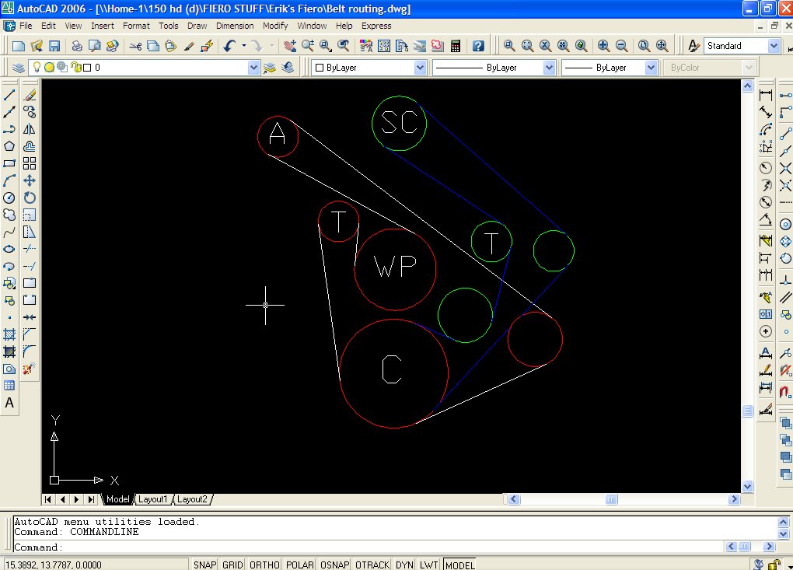The width and height of the screenshot is (793, 570).
Task: Click the Help question mark icon
Action: tap(478, 46)
